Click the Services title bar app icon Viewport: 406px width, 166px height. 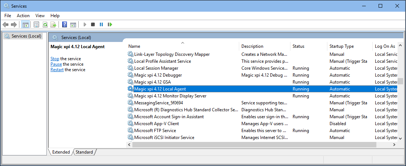7,6
